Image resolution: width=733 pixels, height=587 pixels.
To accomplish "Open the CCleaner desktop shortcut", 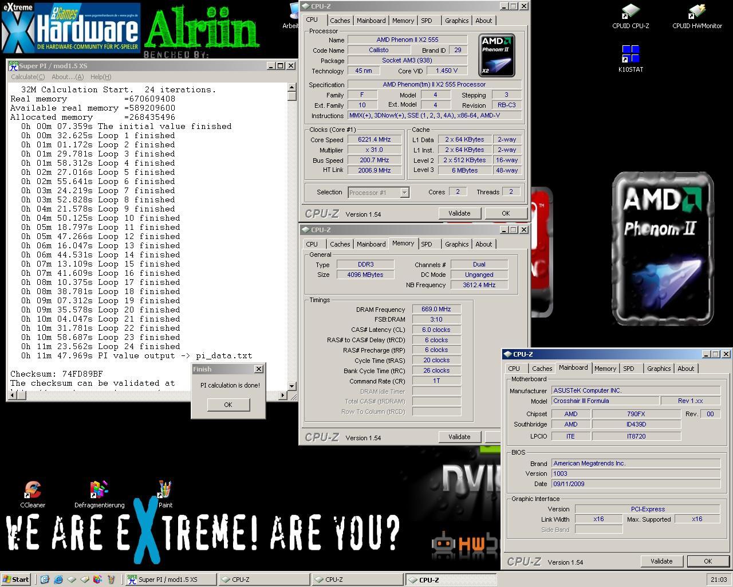I will [33, 495].
